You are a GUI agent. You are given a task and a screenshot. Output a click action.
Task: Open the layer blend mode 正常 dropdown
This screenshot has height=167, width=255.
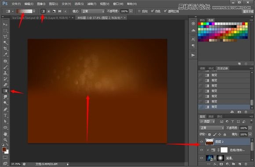(x=211, y=128)
